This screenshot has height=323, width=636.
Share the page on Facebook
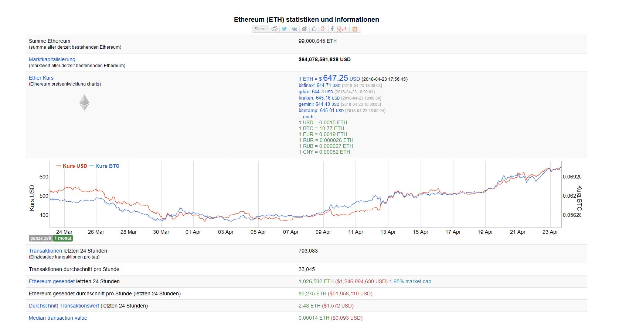point(332,29)
